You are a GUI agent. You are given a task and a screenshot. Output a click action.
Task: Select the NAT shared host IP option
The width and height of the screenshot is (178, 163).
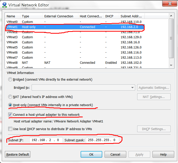pos(10,97)
